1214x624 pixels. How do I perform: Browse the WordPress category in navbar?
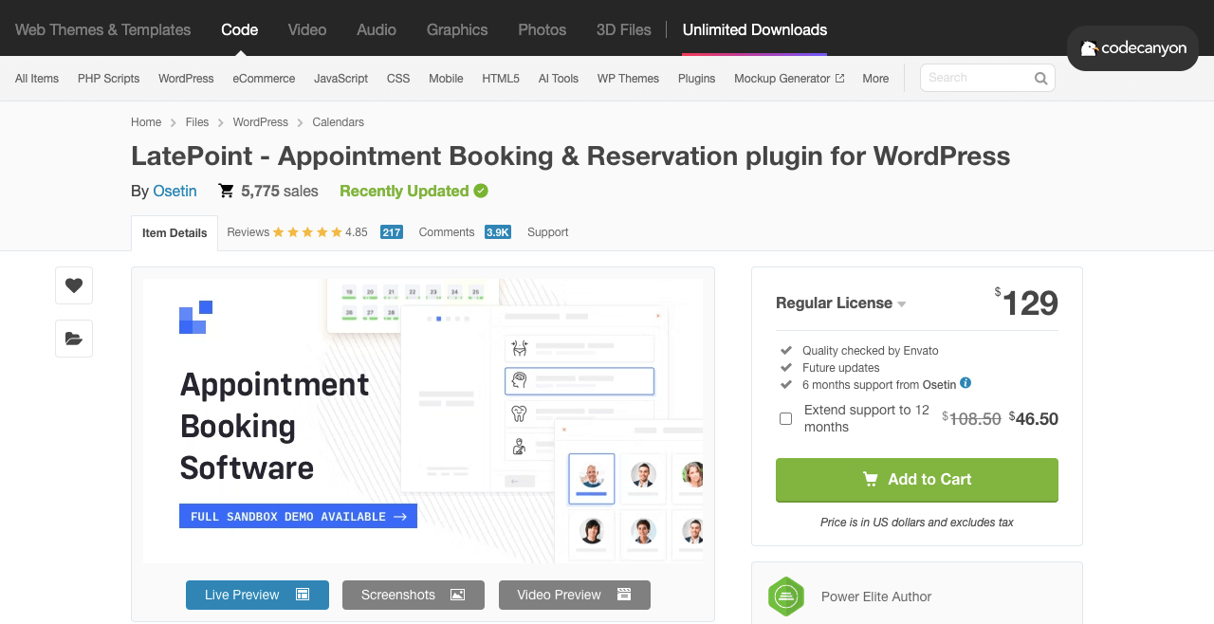pyautogui.click(x=186, y=79)
